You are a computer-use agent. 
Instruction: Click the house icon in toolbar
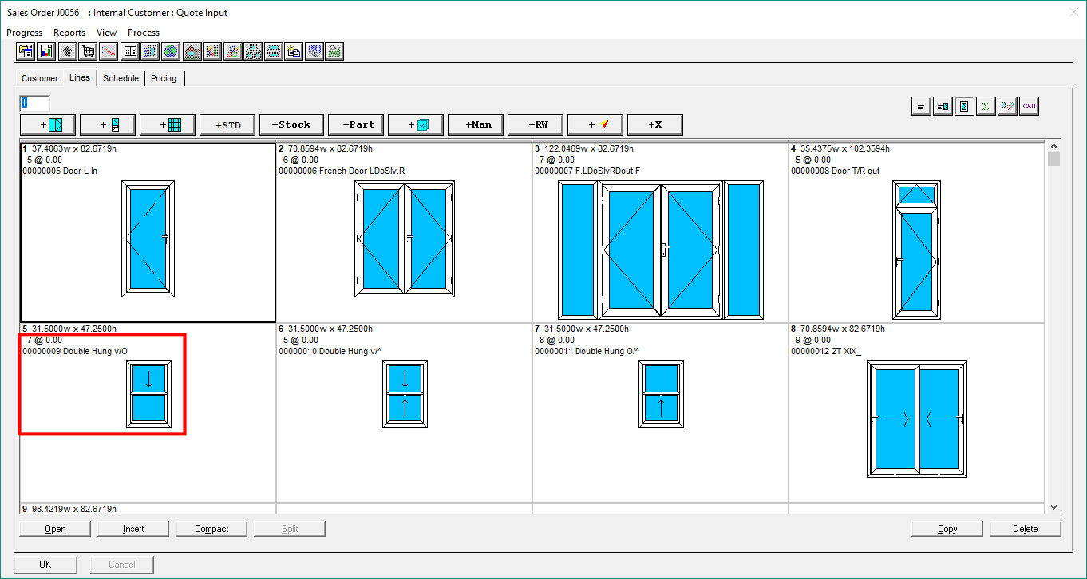pos(192,52)
